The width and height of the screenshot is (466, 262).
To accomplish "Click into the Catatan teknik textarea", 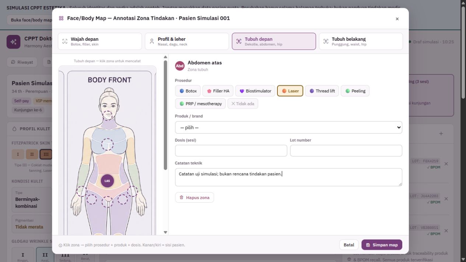I will click(x=288, y=177).
